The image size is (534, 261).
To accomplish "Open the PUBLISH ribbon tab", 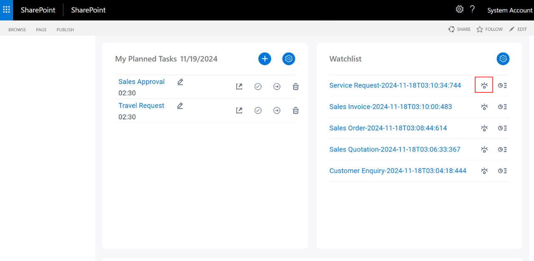I will [65, 30].
